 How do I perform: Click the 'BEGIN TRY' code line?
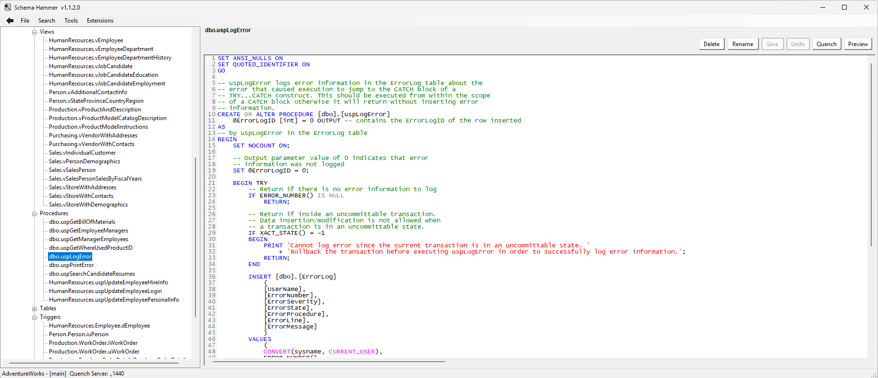pos(250,183)
